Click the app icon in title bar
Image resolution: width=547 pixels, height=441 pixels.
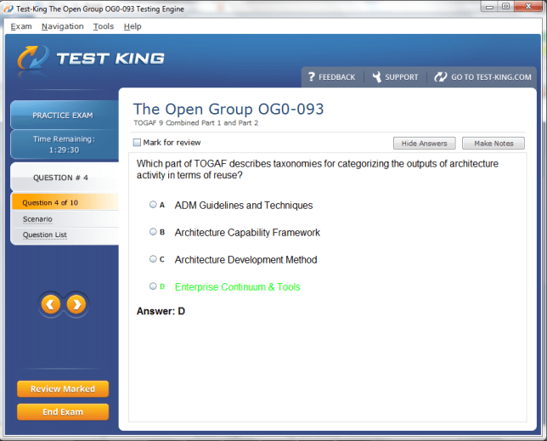[8, 7]
